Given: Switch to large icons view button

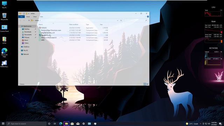Looking at the screenshot, I should (147, 84).
